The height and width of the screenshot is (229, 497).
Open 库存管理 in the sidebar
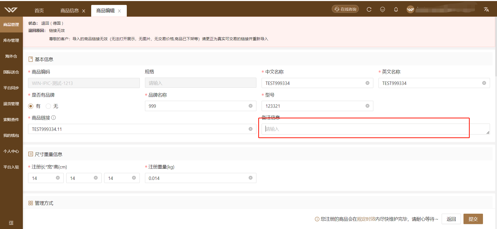(11, 41)
